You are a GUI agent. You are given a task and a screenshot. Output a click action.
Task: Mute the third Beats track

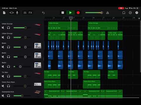point(3,66)
